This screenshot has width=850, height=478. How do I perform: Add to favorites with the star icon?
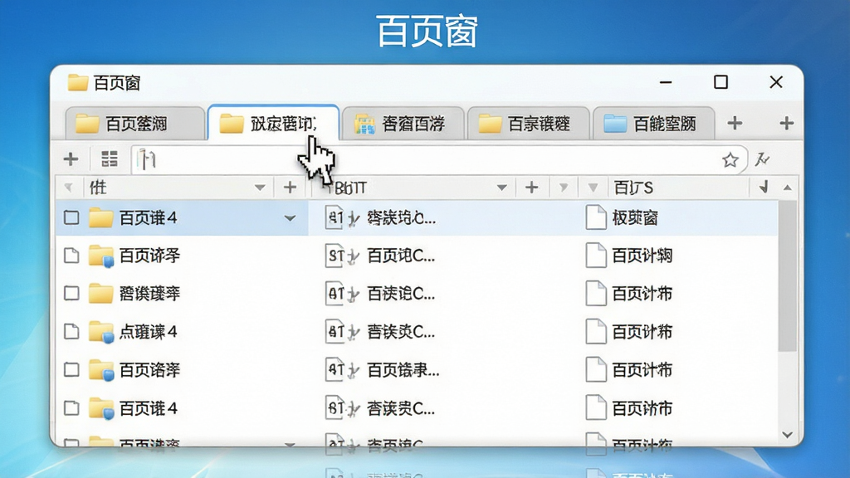coord(730,160)
